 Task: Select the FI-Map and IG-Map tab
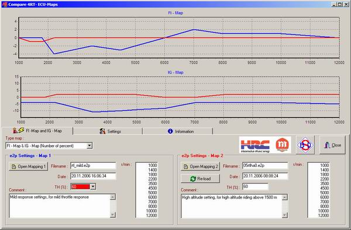37,131
